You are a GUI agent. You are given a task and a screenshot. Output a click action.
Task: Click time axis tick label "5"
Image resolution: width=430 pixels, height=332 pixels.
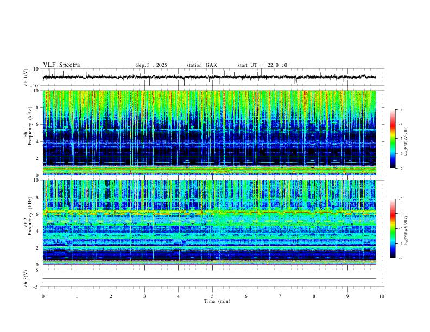212,296
